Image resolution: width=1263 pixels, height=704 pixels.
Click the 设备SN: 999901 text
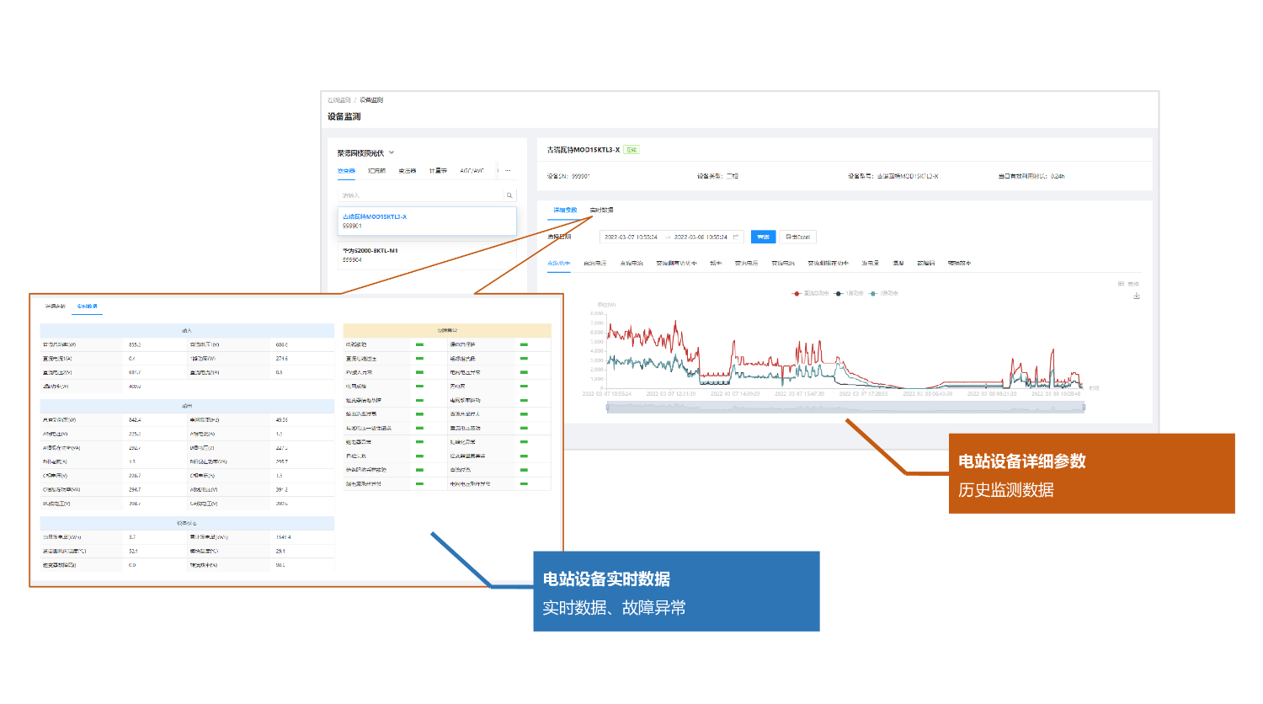point(568,177)
